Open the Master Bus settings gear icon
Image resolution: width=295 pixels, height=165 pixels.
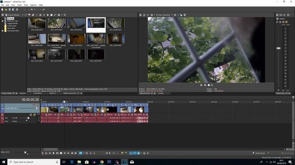click(x=277, y=15)
